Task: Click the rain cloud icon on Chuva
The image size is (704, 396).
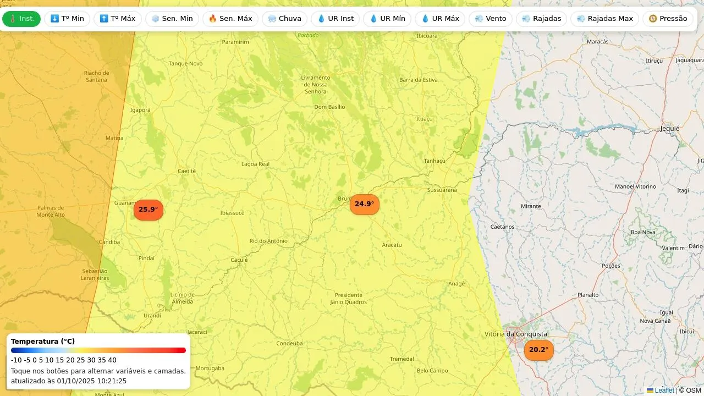Action: pos(272,19)
